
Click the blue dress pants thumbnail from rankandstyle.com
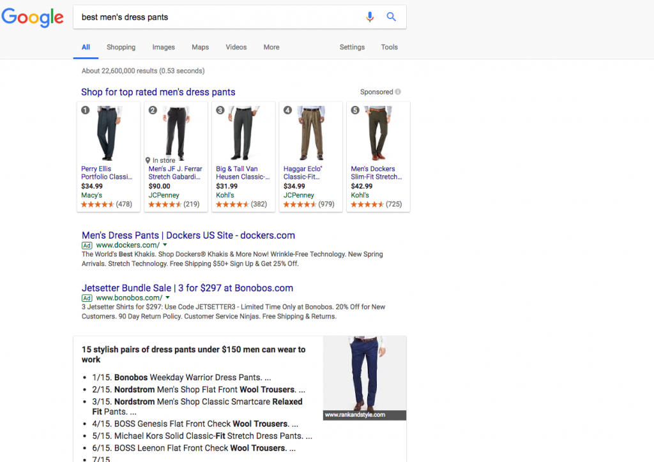pyautogui.click(x=365, y=376)
